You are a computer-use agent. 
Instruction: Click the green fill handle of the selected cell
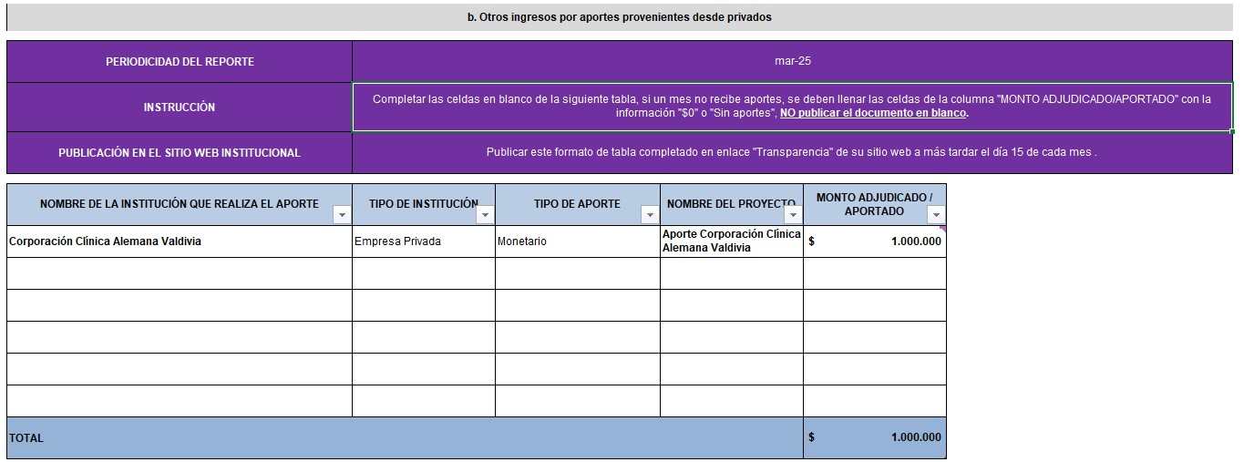point(1232,131)
